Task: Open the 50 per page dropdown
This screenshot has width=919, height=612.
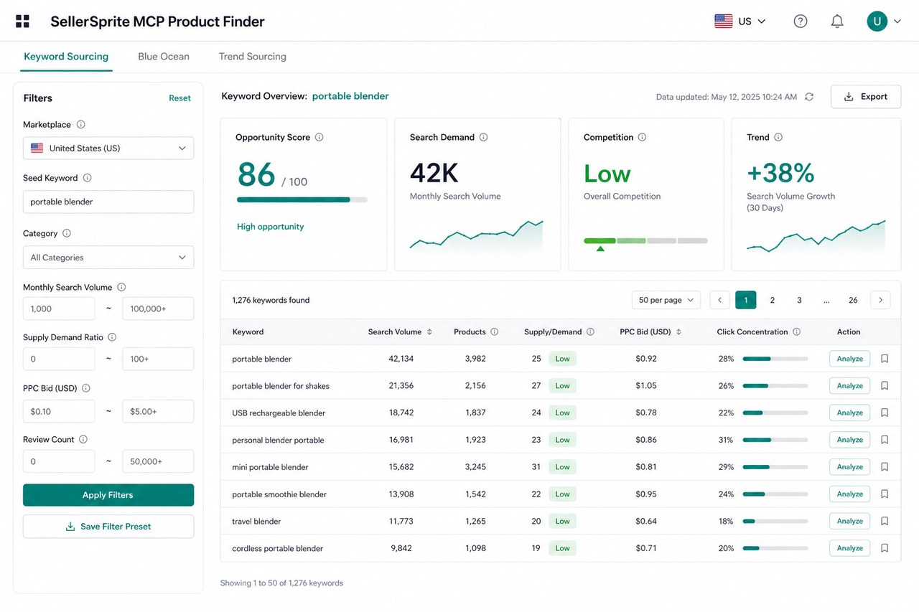Action: [666, 300]
